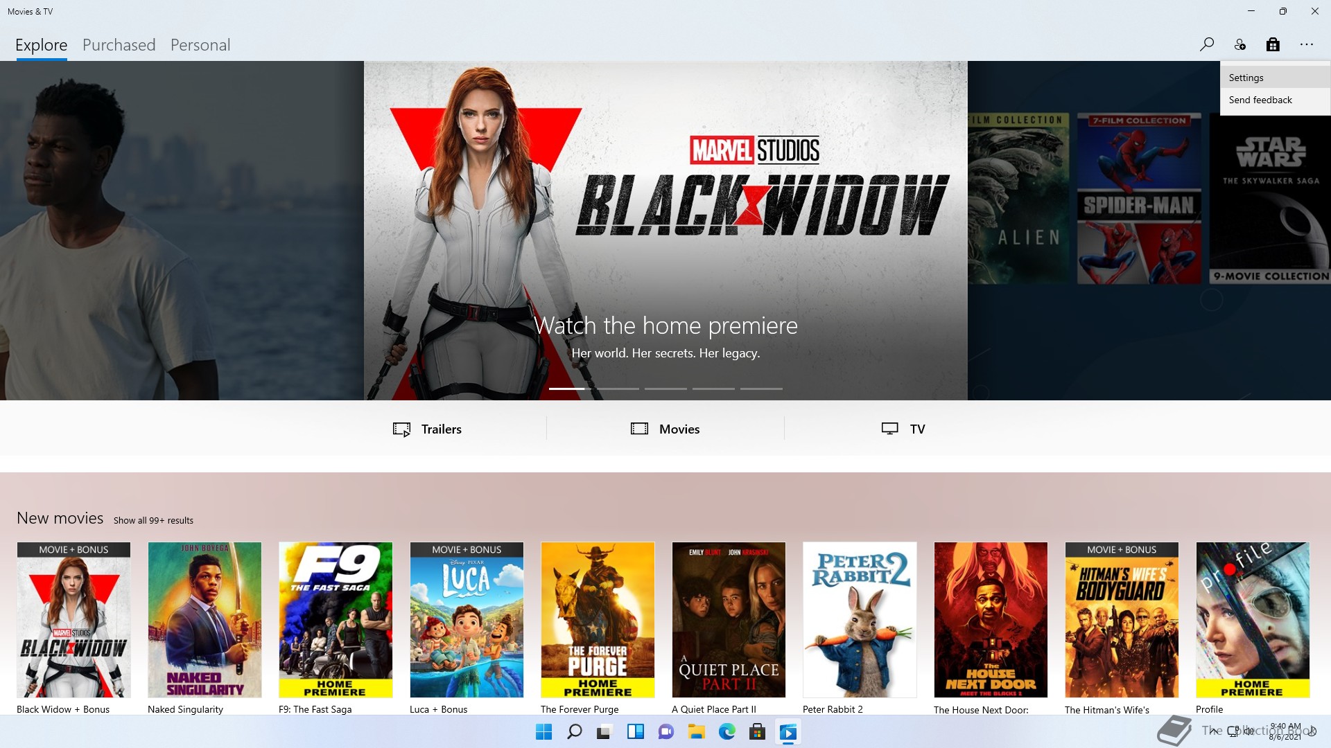Open the Luca + Bonus poster
Image resolution: width=1331 pixels, height=748 pixels.
click(x=467, y=620)
